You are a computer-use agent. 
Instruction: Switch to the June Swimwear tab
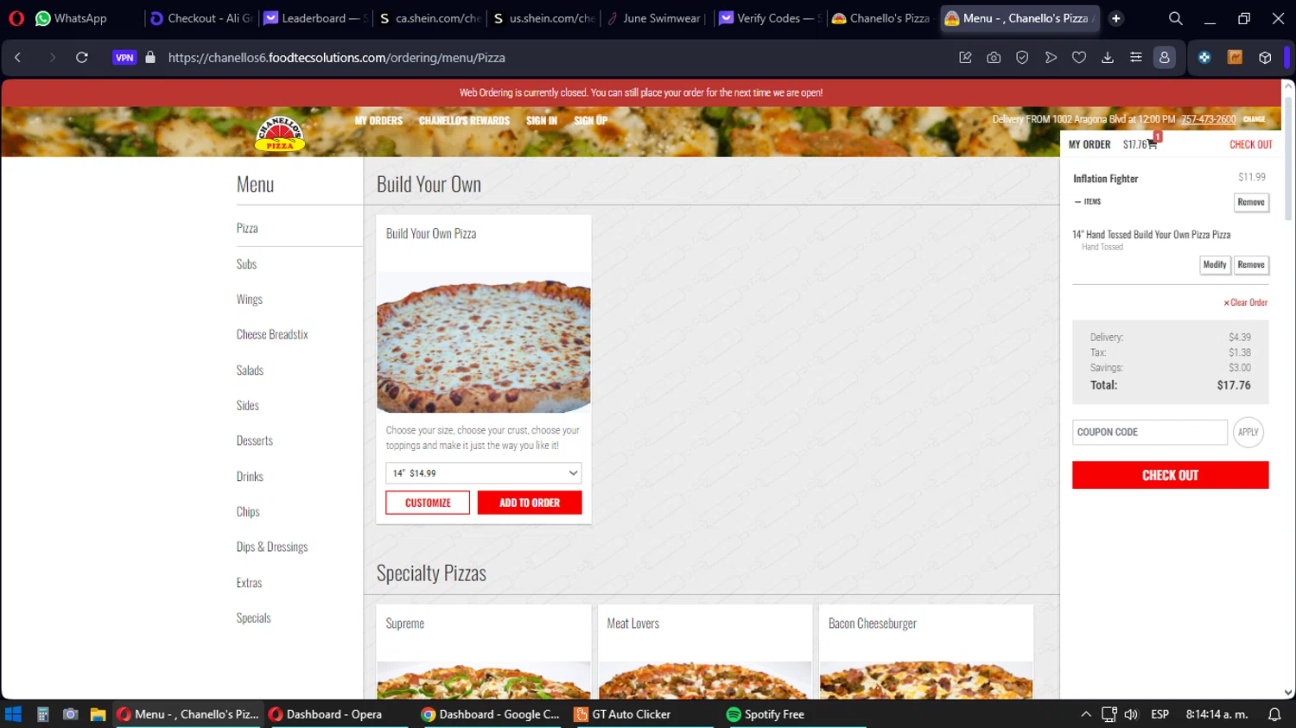(x=658, y=18)
